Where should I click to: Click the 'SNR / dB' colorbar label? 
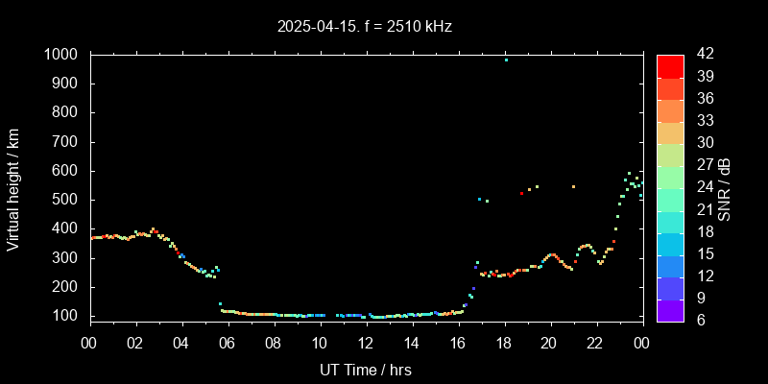[725, 188]
